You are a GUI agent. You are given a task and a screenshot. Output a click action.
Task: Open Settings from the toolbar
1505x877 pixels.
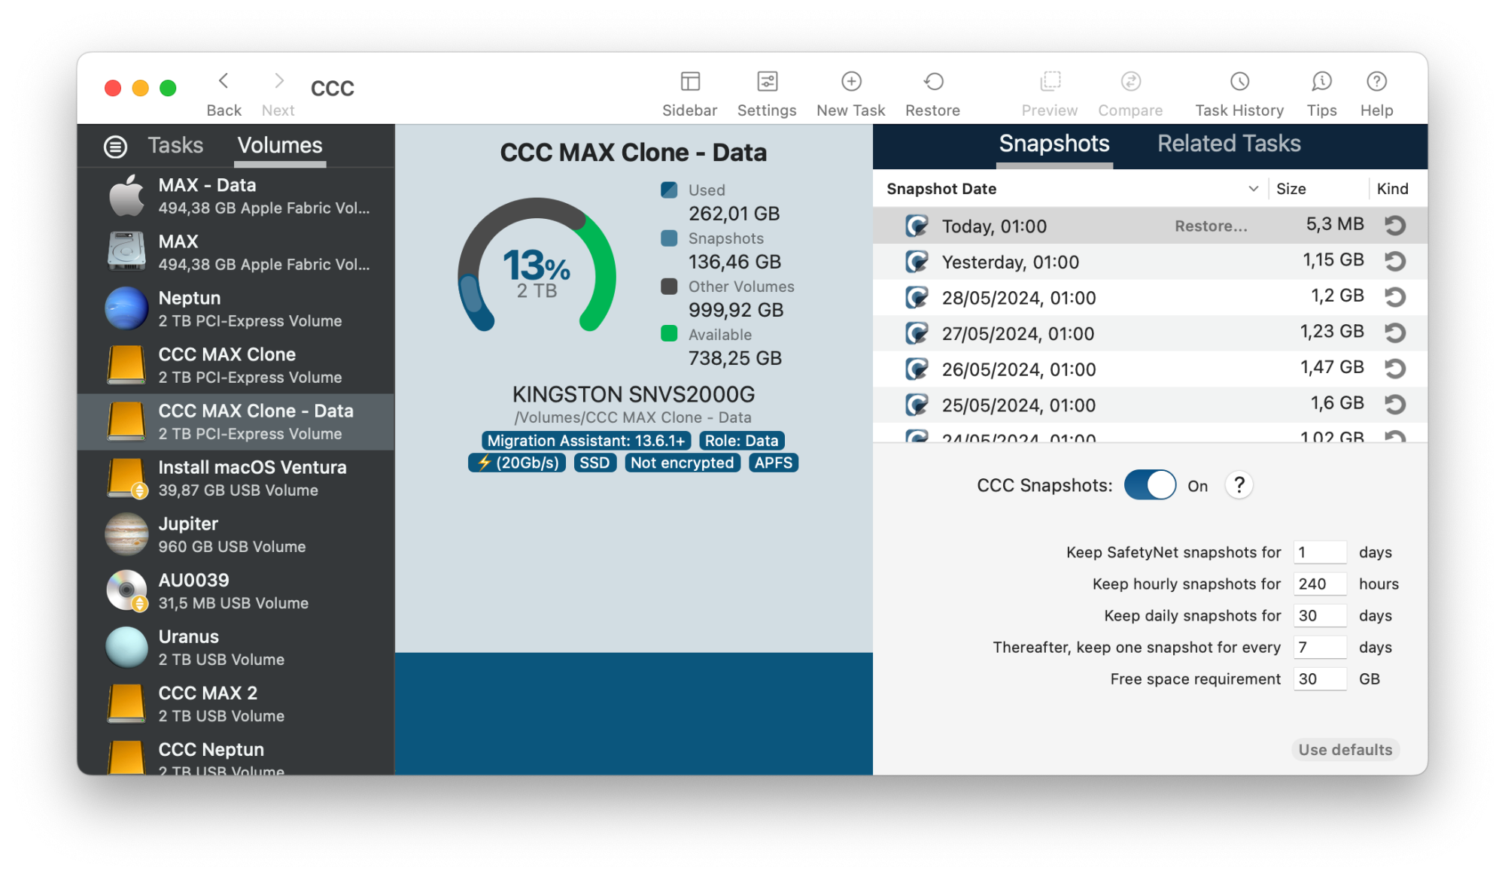click(766, 82)
